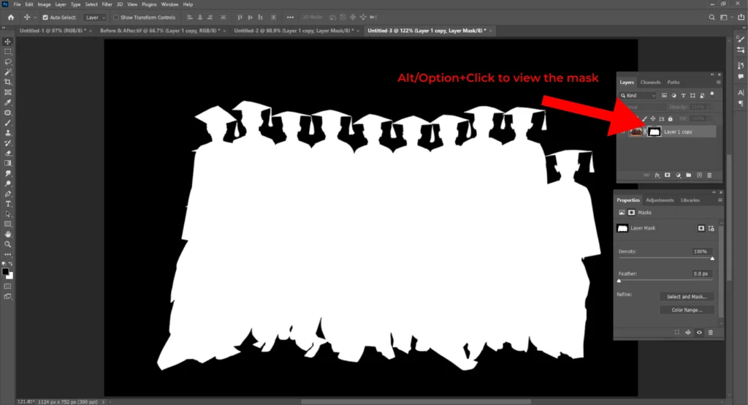Toggle mask visibility eye in Properties panel

699,332
